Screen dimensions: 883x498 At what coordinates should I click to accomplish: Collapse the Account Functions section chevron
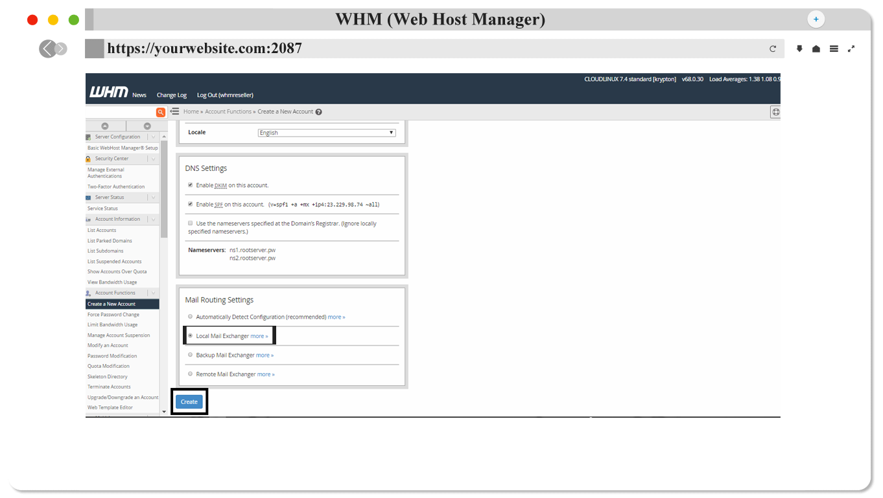point(154,293)
